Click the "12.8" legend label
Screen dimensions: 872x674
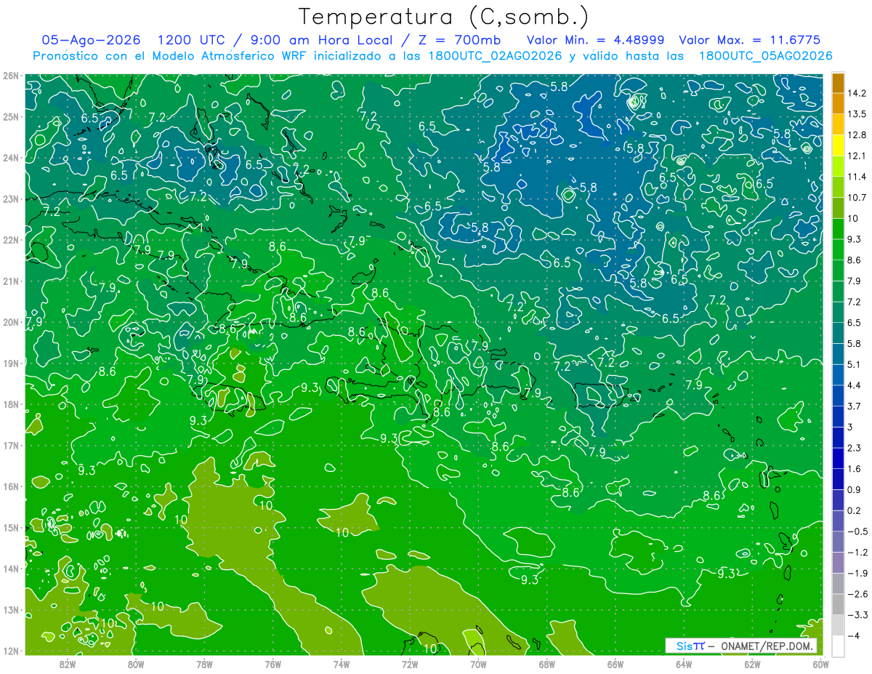856,135
